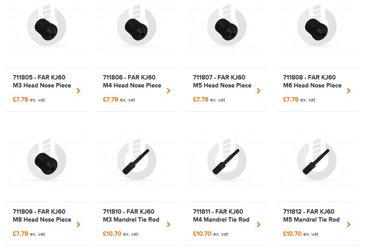The height and width of the screenshot is (249, 371).
Task: Click the orange arrow beside 711810 M3 Mandrel Tie Rod
Action: pyautogui.click(x=169, y=225)
